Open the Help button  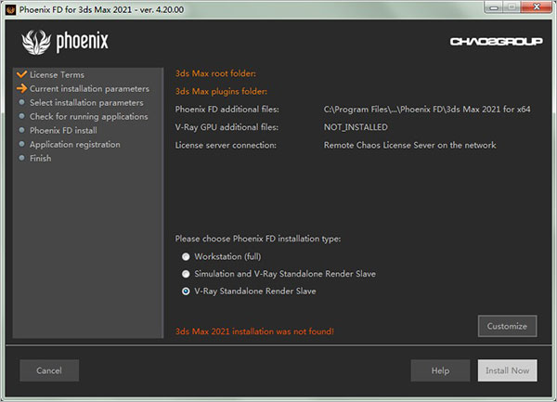[440, 370]
